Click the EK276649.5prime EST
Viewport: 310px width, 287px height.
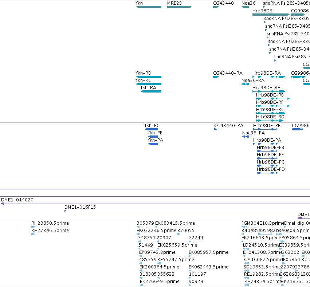(142, 286)
